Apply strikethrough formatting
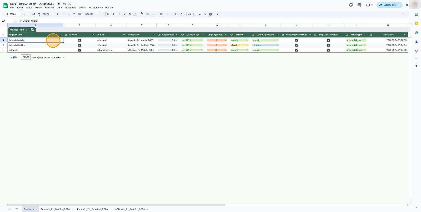The image size is (421, 212). point(130,14)
